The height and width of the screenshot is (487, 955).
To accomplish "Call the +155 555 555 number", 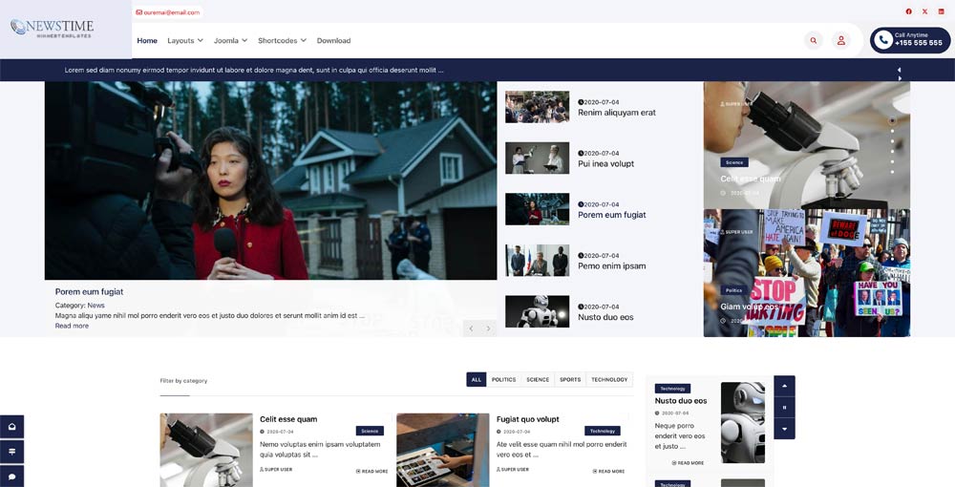I will pos(919,43).
